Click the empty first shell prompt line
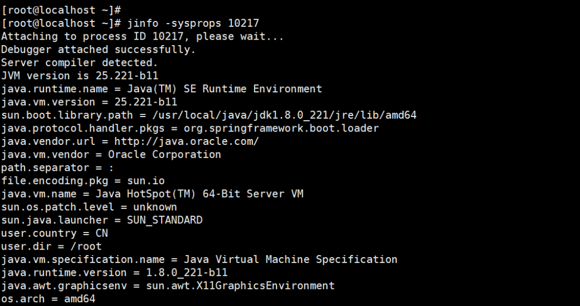The width and height of the screenshot is (580, 306). (61, 10)
